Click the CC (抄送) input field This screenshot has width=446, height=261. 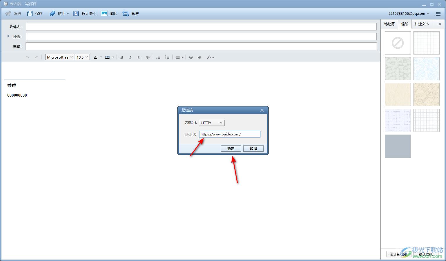click(201, 37)
